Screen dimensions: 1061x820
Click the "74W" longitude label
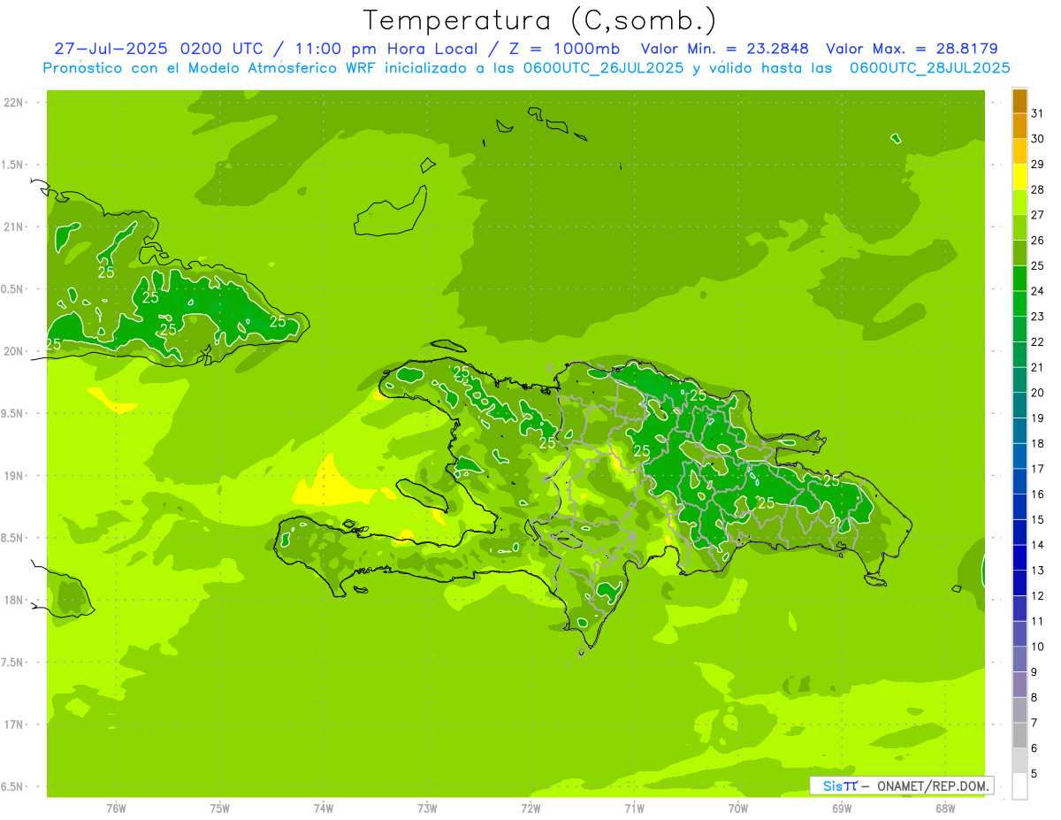324,809
